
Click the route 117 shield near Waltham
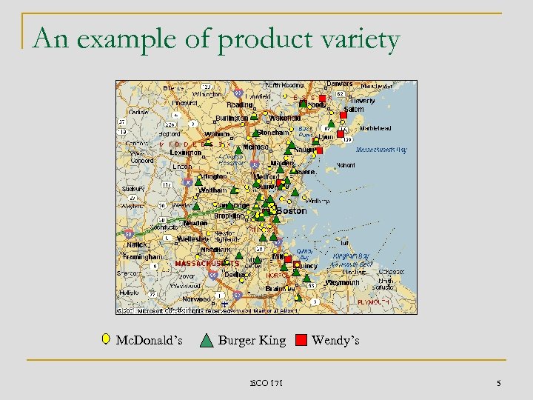point(167,184)
